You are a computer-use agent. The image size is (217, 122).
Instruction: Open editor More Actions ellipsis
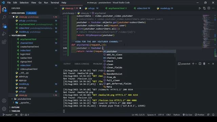[213, 8]
